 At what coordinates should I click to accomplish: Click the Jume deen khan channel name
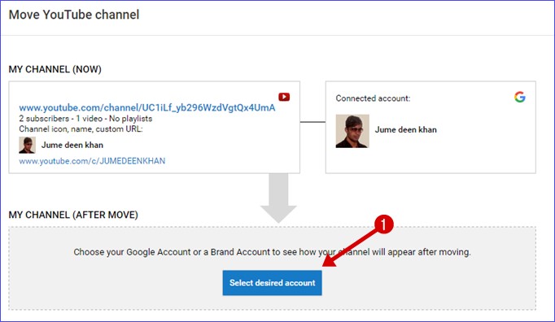[x=72, y=145]
